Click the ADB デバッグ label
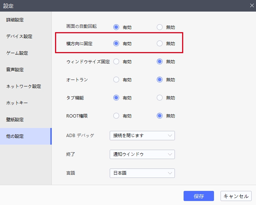 80,136
